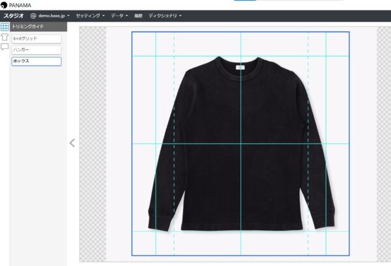Expand the データ dropdown menu
Image resolution: width=391 pixels, height=266 pixels.
click(120, 15)
